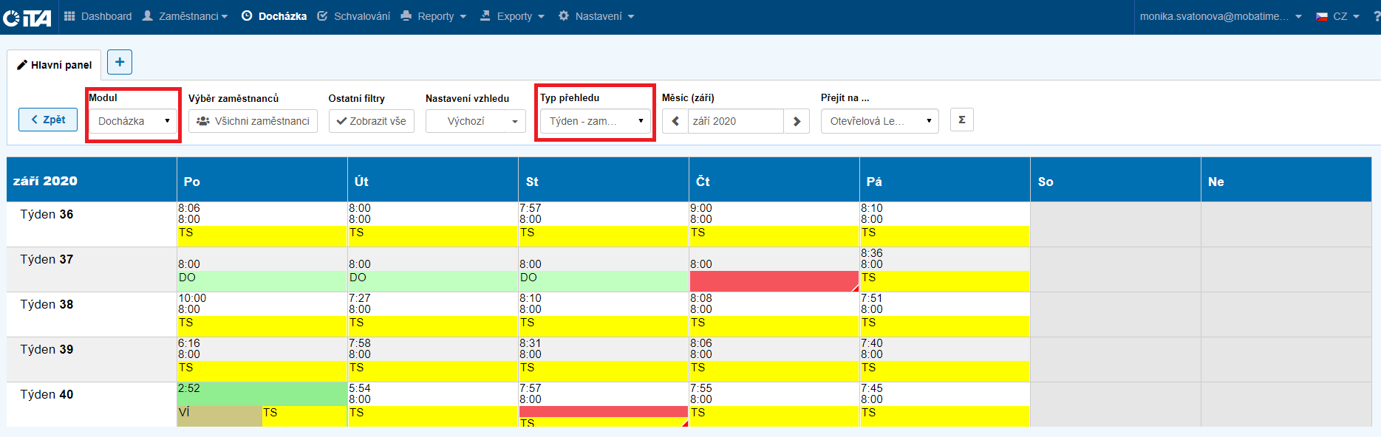Go to next month arrow
The image size is (1381, 437).
(x=797, y=121)
